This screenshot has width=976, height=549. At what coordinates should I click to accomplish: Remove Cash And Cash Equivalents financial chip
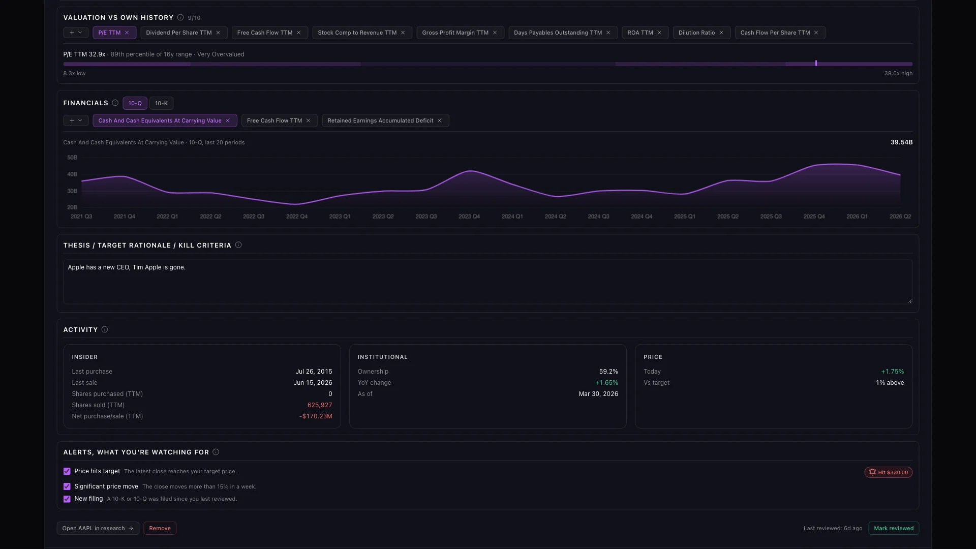coord(228,120)
